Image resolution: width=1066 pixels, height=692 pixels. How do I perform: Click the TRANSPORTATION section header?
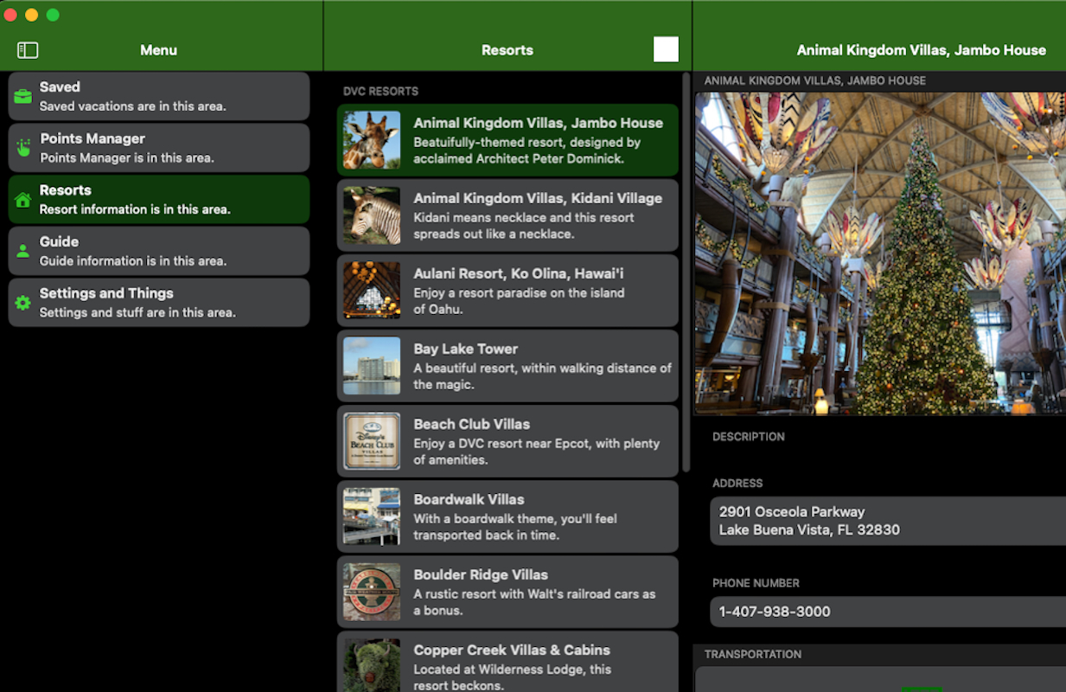tap(753, 654)
